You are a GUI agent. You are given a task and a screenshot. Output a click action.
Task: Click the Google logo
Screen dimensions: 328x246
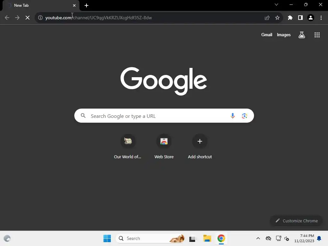(164, 81)
